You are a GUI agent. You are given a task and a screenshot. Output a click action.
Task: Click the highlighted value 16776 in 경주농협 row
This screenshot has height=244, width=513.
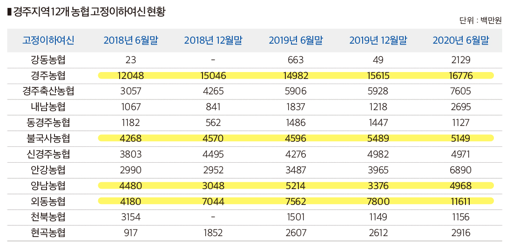(x=461, y=75)
